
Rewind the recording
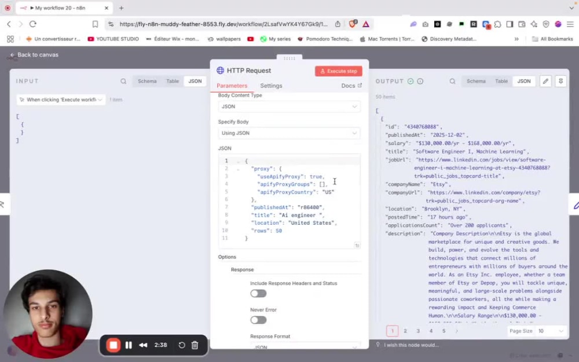[143, 345]
